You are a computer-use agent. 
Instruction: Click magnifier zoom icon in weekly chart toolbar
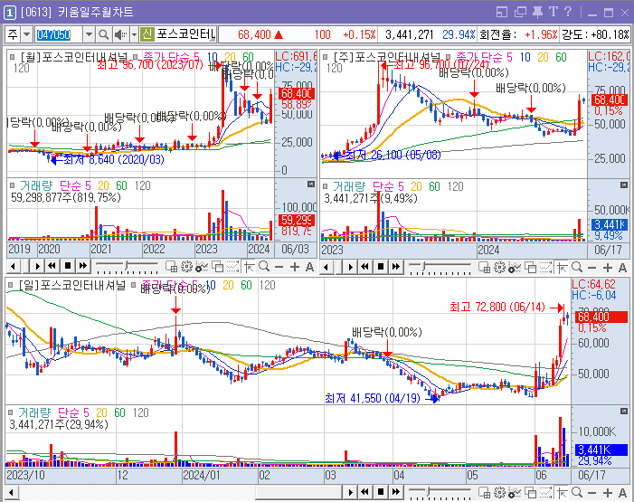point(577,267)
